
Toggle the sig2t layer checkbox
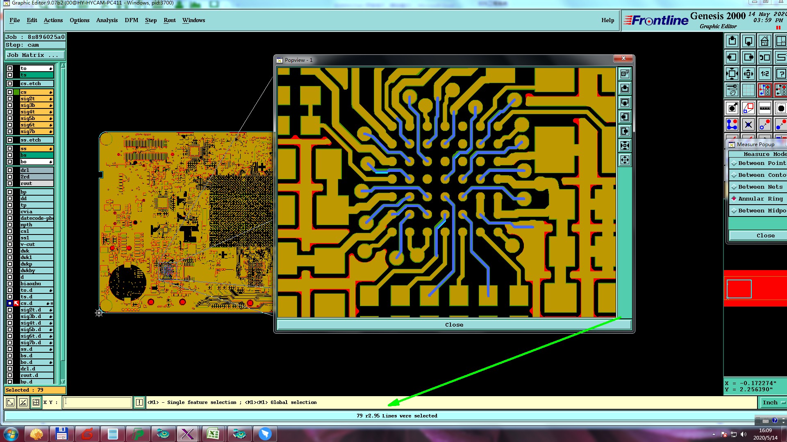coord(10,99)
